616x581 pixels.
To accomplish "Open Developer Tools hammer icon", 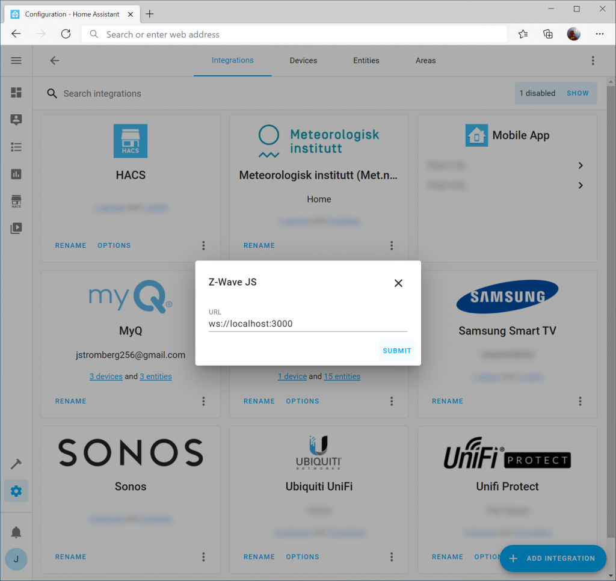I will coord(16,464).
